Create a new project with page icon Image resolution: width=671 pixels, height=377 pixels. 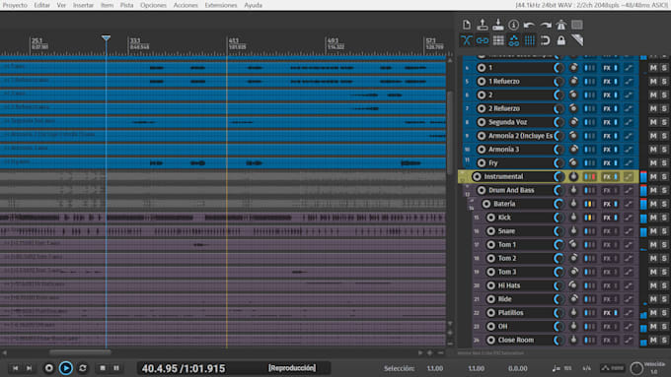click(x=467, y=25)
